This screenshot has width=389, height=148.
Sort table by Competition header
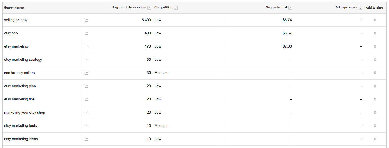(163, 8)
